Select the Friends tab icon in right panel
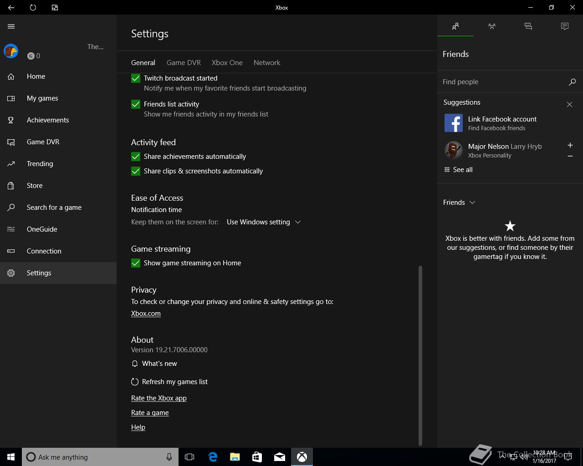 tap(455, 26)
